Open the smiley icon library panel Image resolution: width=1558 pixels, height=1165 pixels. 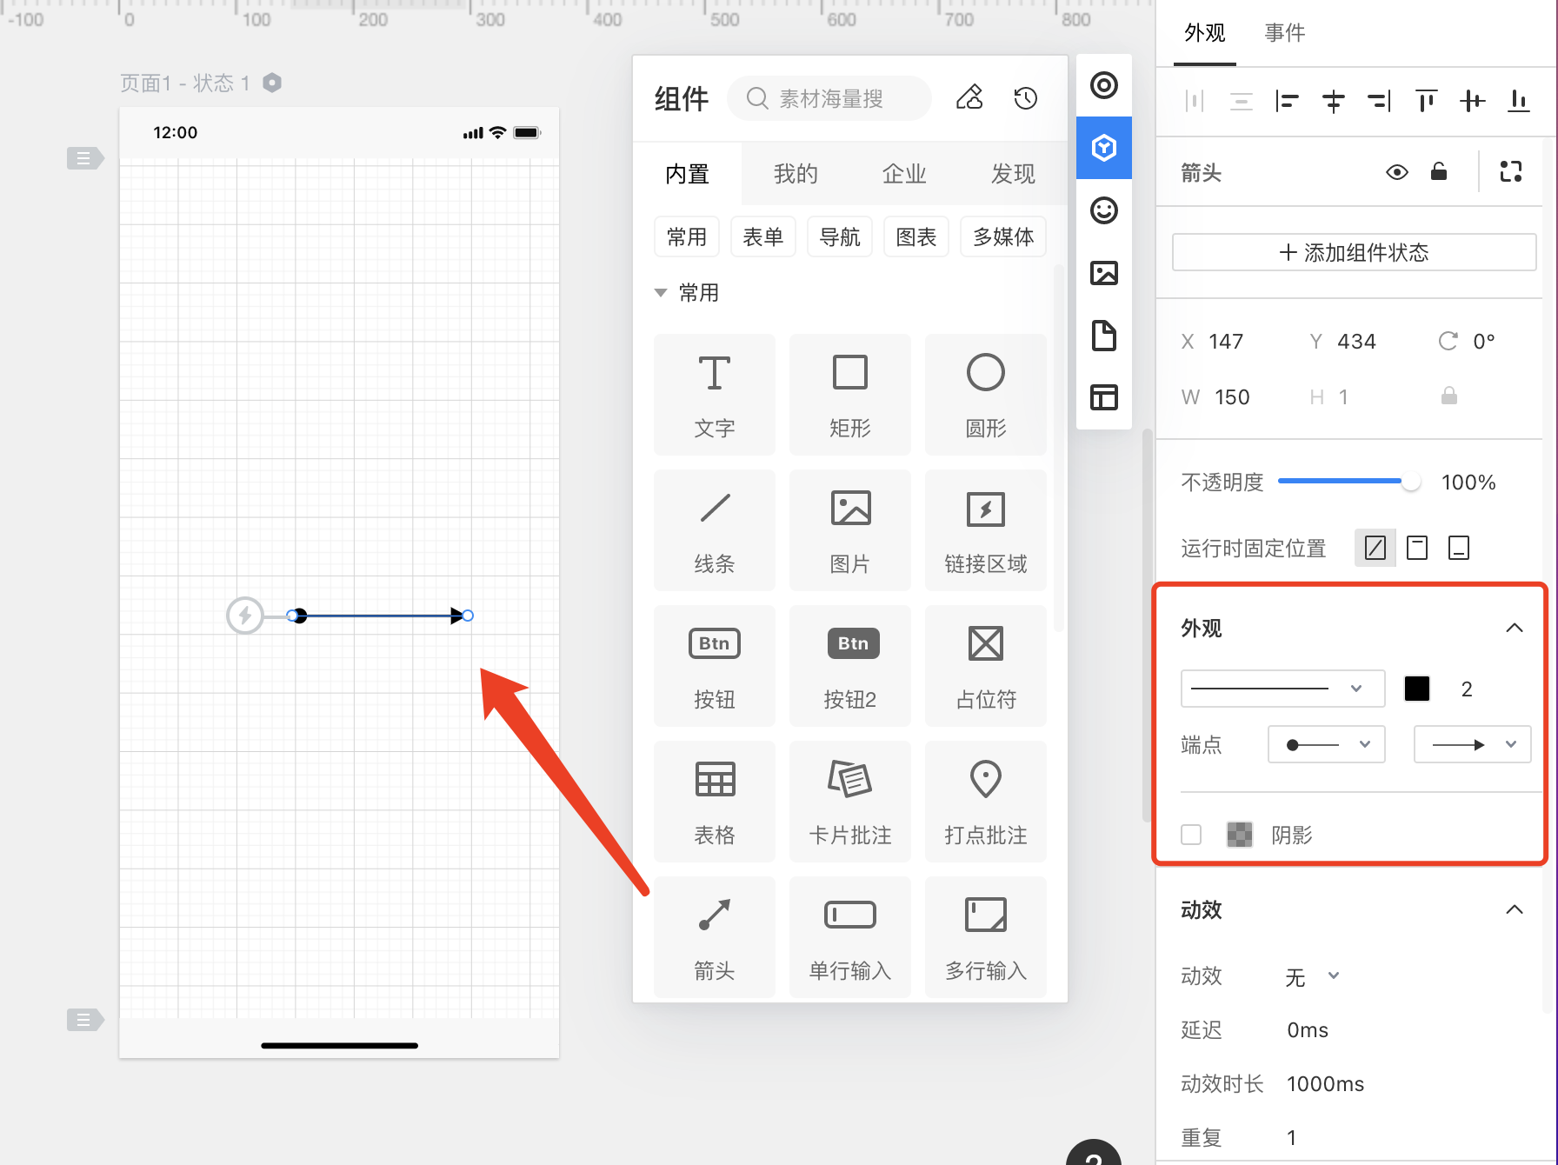(1104, 210)
